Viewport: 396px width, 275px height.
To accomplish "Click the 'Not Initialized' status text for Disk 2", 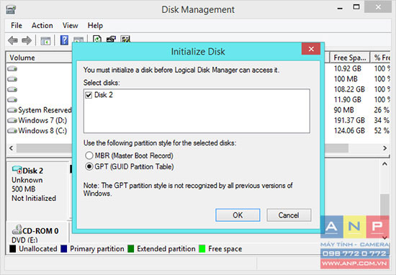I will (34, 198).
